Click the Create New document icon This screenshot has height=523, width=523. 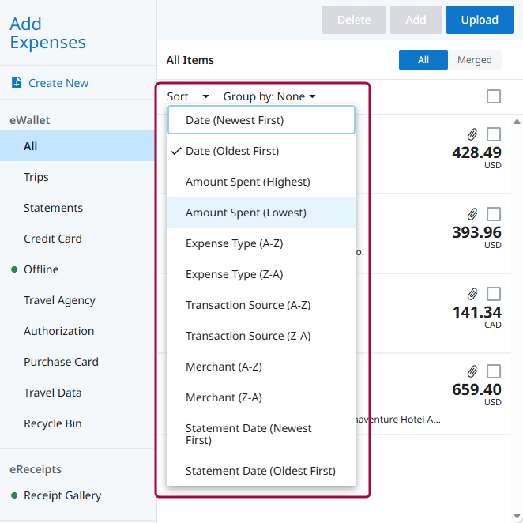click(x=17, y=82)
